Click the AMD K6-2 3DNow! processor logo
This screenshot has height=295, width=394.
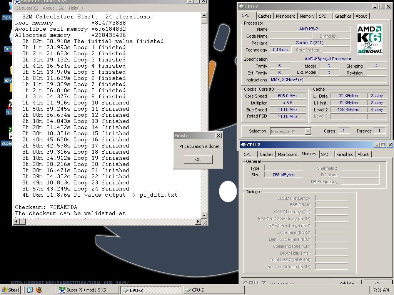pos(369,40)
